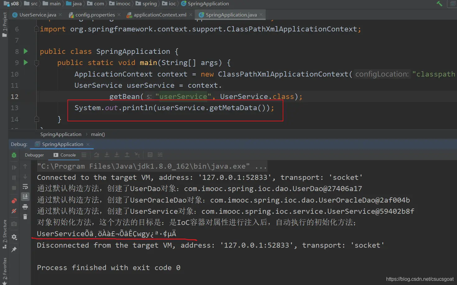Screen dimensions: 457x285
Task: Click run gutter arrow beside main method
Action: 26,63
